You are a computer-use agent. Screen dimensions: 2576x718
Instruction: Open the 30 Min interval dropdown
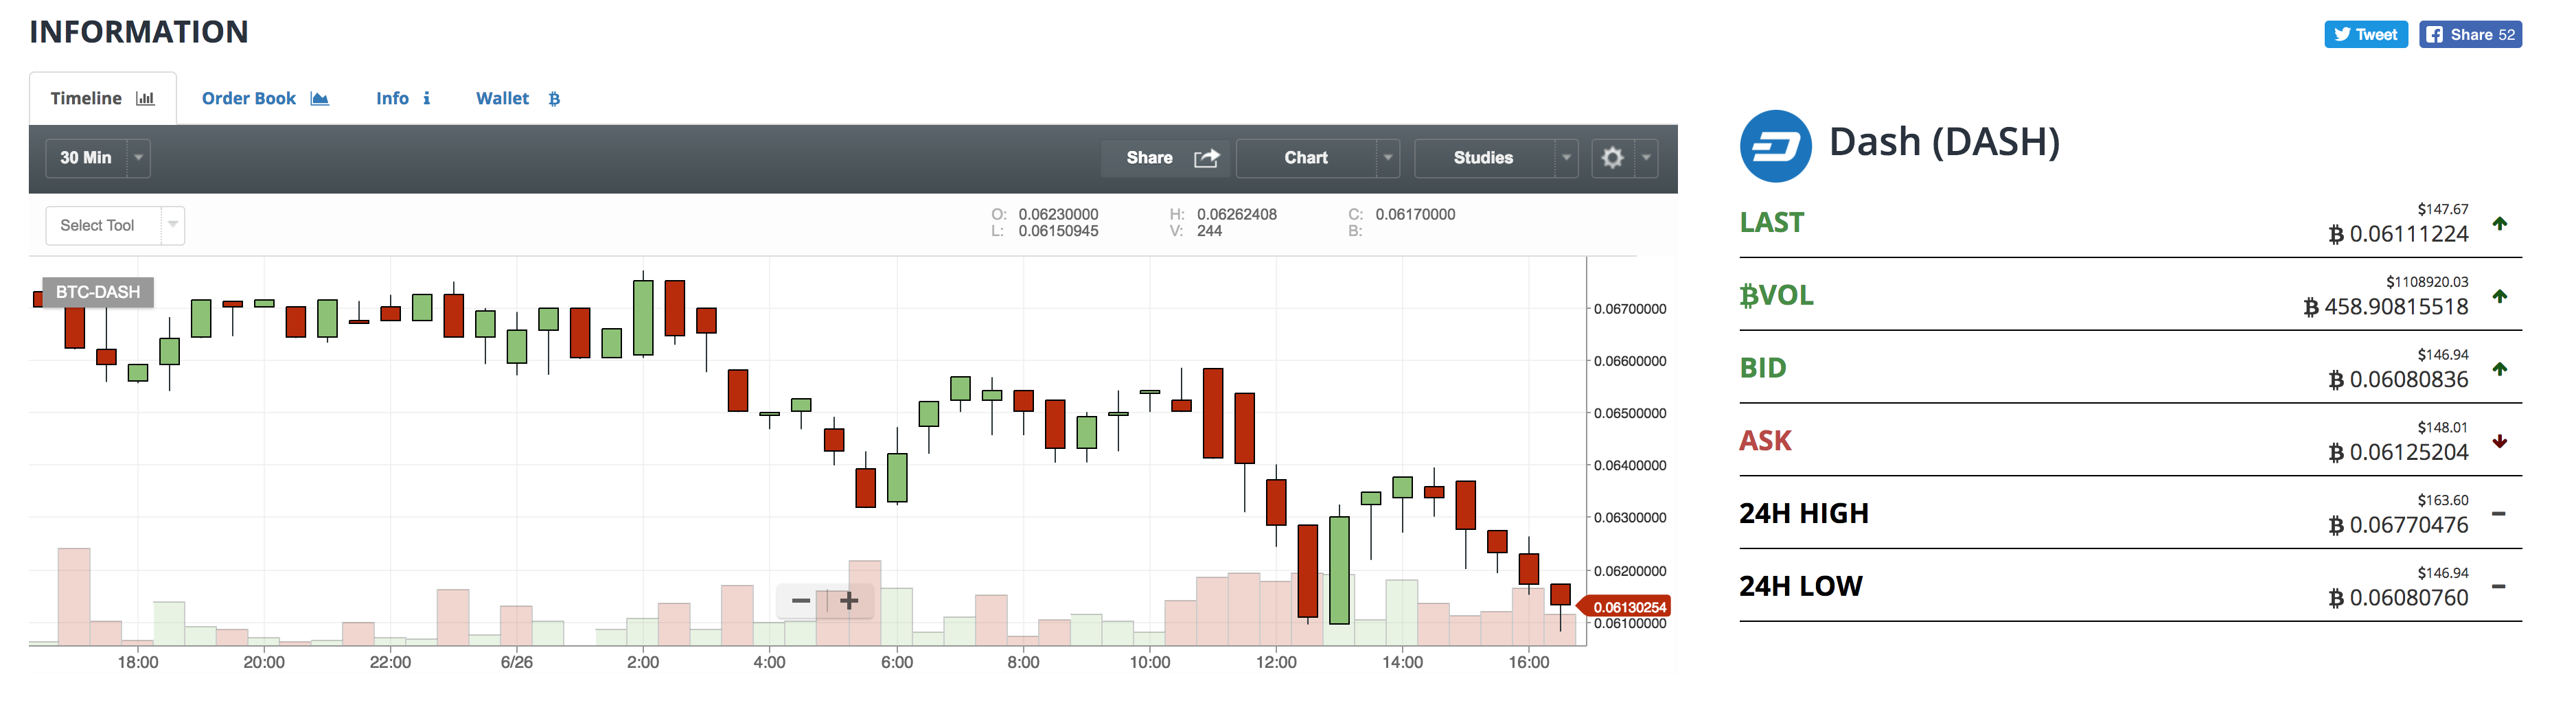point(98,158)
